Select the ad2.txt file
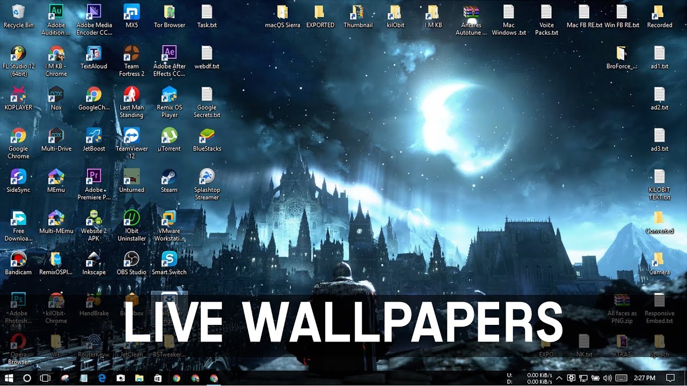Viewport: 687px width, 386px height. click(x=659, y=99)
